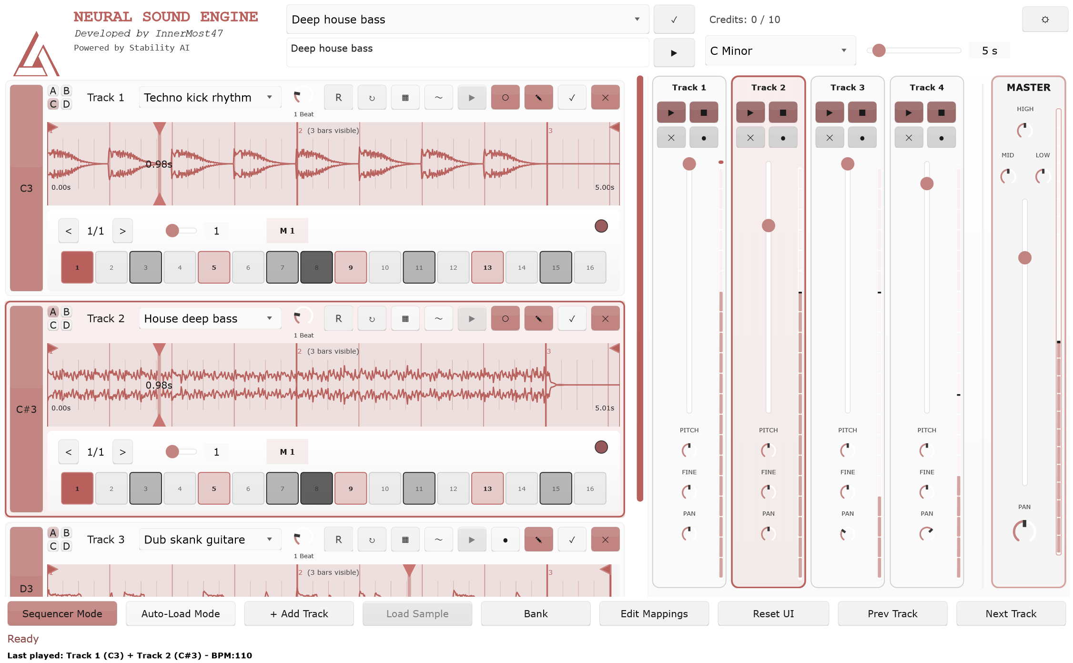
Task: Click the Edit Mappings button
Action: [x=654, y=613]
